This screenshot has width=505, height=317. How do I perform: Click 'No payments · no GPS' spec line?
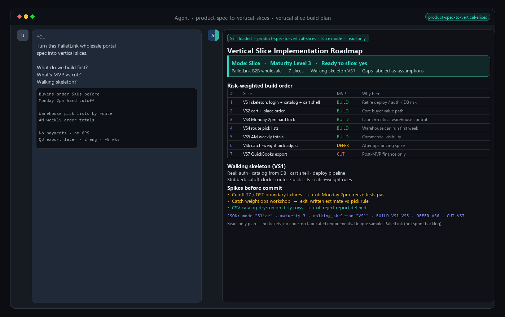pyautogui.click(x=64, y=133)
